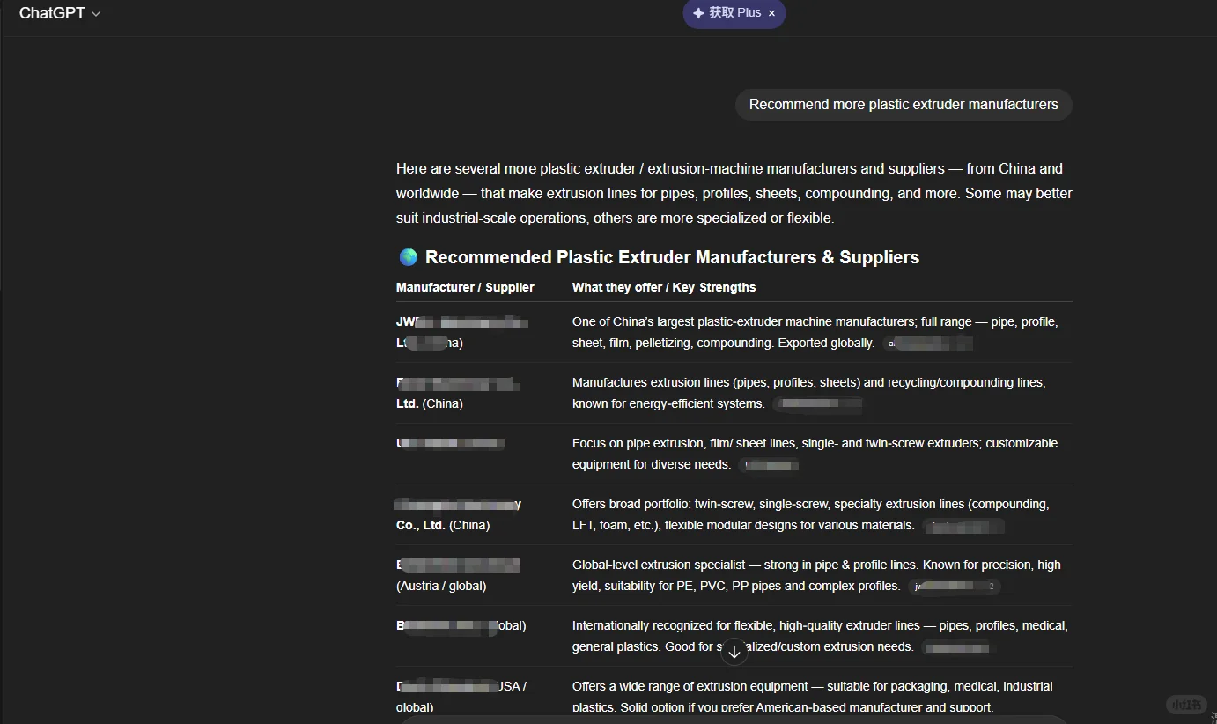Select the "Offers a wide range of extrusion equipment" cell
The width and height of the screenshot is (1217, 724).
[812, 697]
